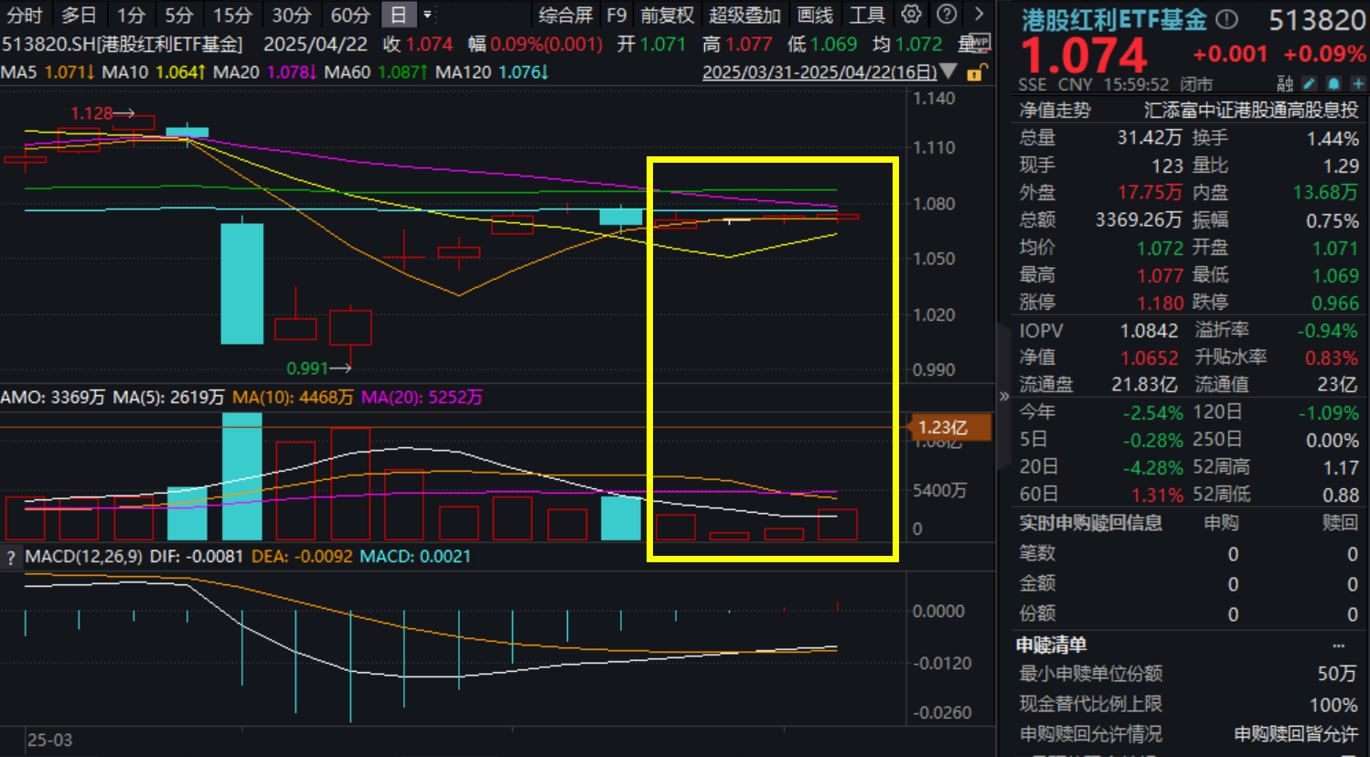The image size is (1370, 757).
Task: Click the large 1.074 latest price
Action: (x=1083, y=56)
